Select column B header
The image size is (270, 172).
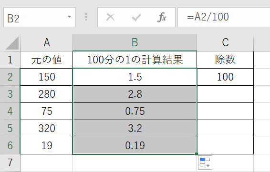click(135, 42)
